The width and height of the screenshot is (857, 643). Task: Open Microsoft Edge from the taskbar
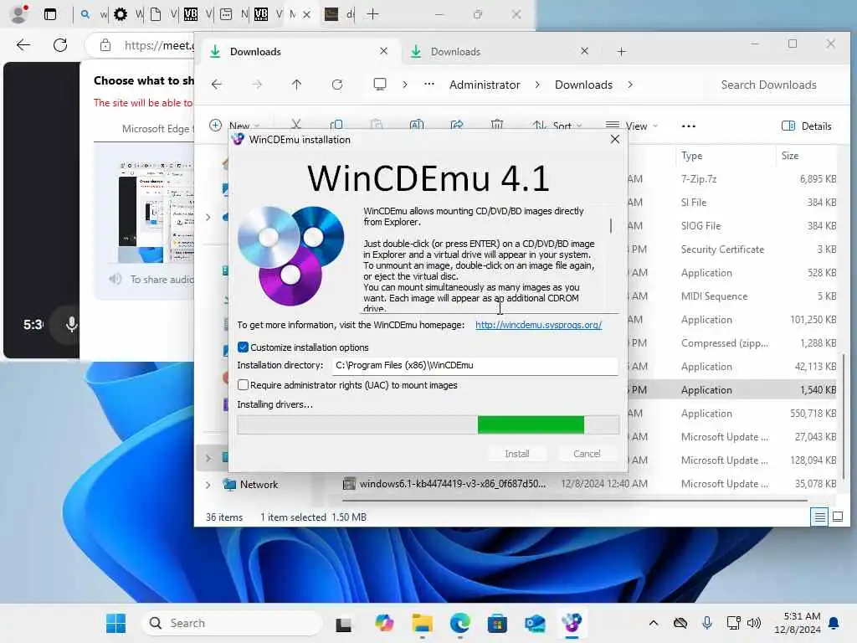click(x=459, y=623)
